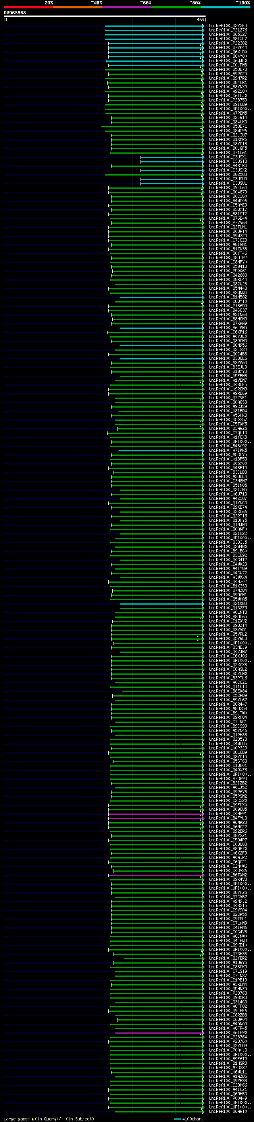The width and height of the screenshot is (254, 1122).
Task: Select hit label UniRef100_Q8W596
Action: (x=228, y=131)
